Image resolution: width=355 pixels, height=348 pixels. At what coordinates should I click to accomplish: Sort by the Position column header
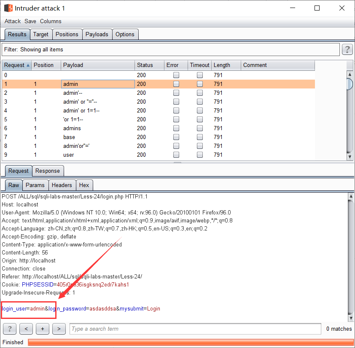(46, 65)
